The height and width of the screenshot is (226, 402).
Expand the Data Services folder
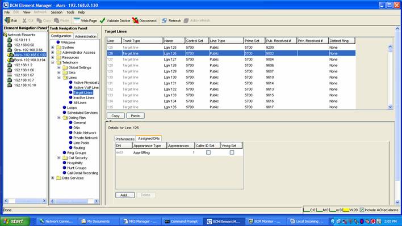click(x=53, y=178)
